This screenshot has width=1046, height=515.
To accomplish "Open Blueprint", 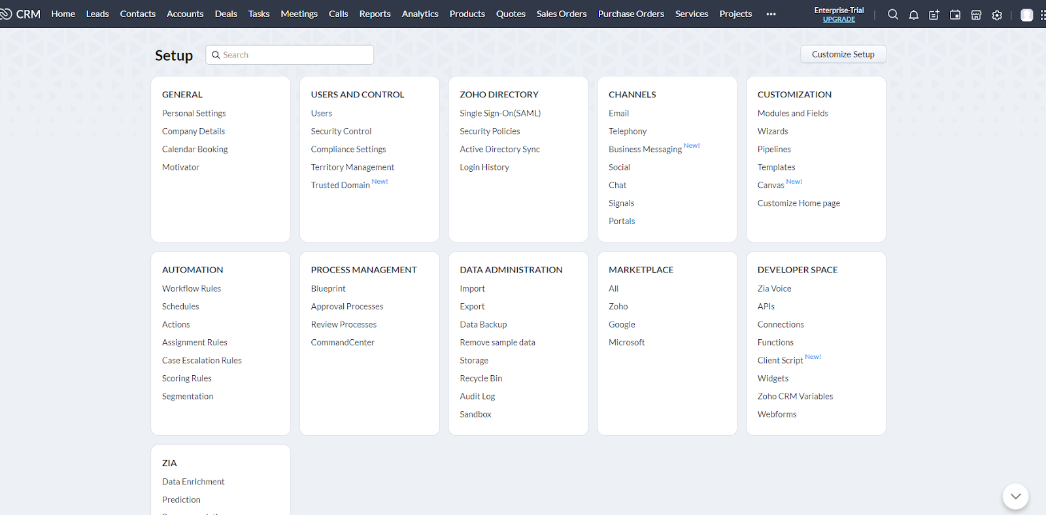I will coord(328,288).
